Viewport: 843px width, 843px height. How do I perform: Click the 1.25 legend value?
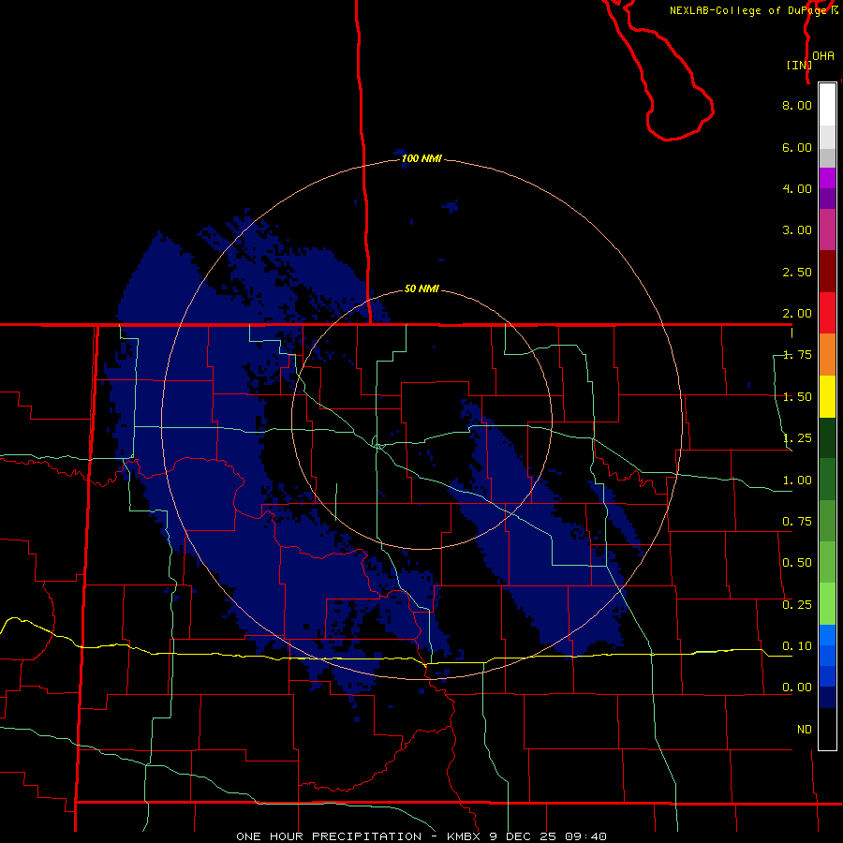coord(797,438)
